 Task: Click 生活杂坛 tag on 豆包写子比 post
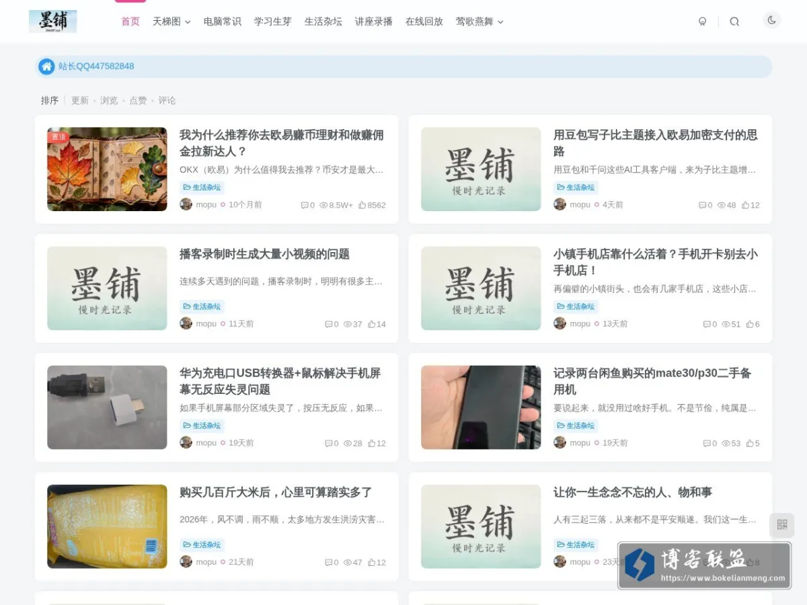[576, 188]
